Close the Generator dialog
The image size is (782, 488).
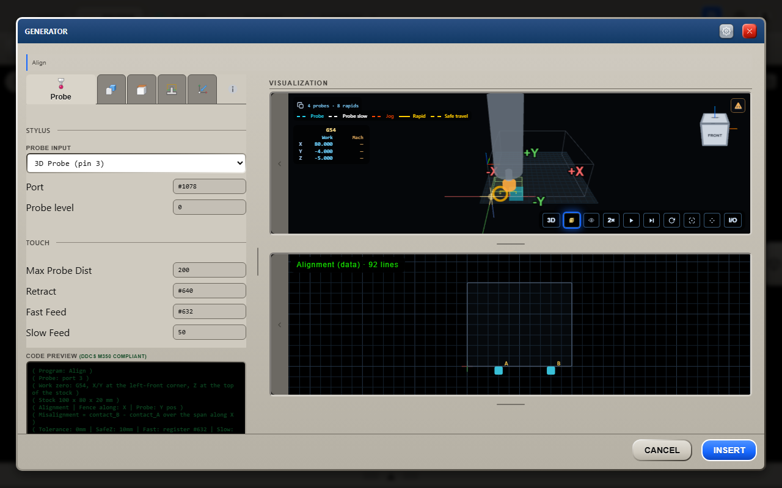click(x=750, y=31)
